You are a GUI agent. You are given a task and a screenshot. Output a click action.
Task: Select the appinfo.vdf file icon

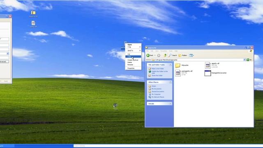point(208,65)
